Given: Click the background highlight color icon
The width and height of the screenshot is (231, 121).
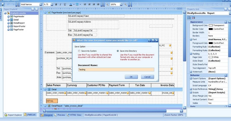Looking at the screenshot, I should 77,4.
